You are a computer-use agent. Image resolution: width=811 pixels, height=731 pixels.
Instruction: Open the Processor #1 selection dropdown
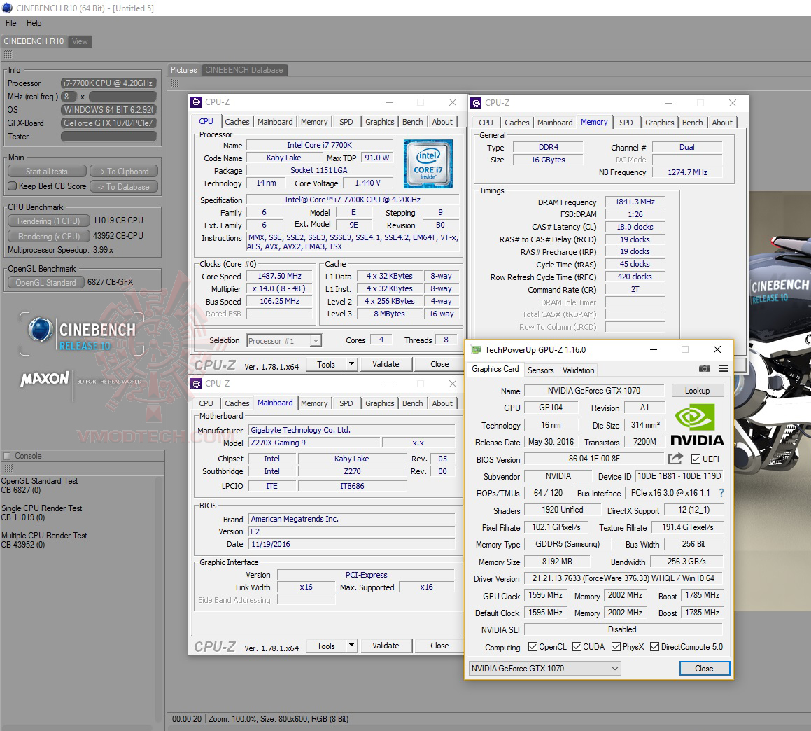pyautogui.click(x=317, y=340)
